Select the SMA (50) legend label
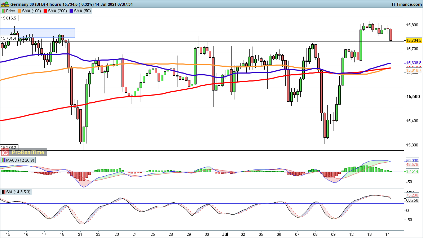Image resolution: width=423 pixels, height=238 pixels. point(82,11)
